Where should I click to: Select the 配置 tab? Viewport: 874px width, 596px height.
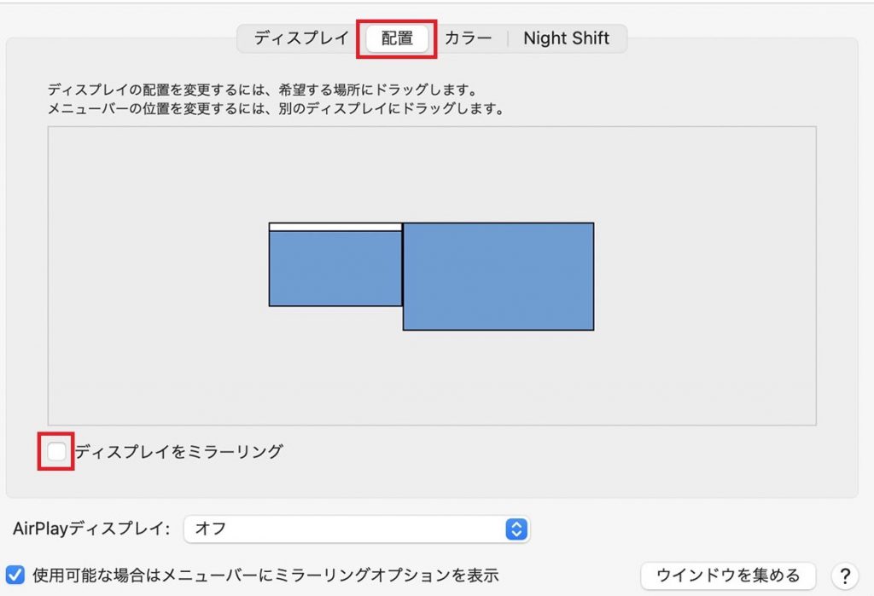tap(397, 39)
